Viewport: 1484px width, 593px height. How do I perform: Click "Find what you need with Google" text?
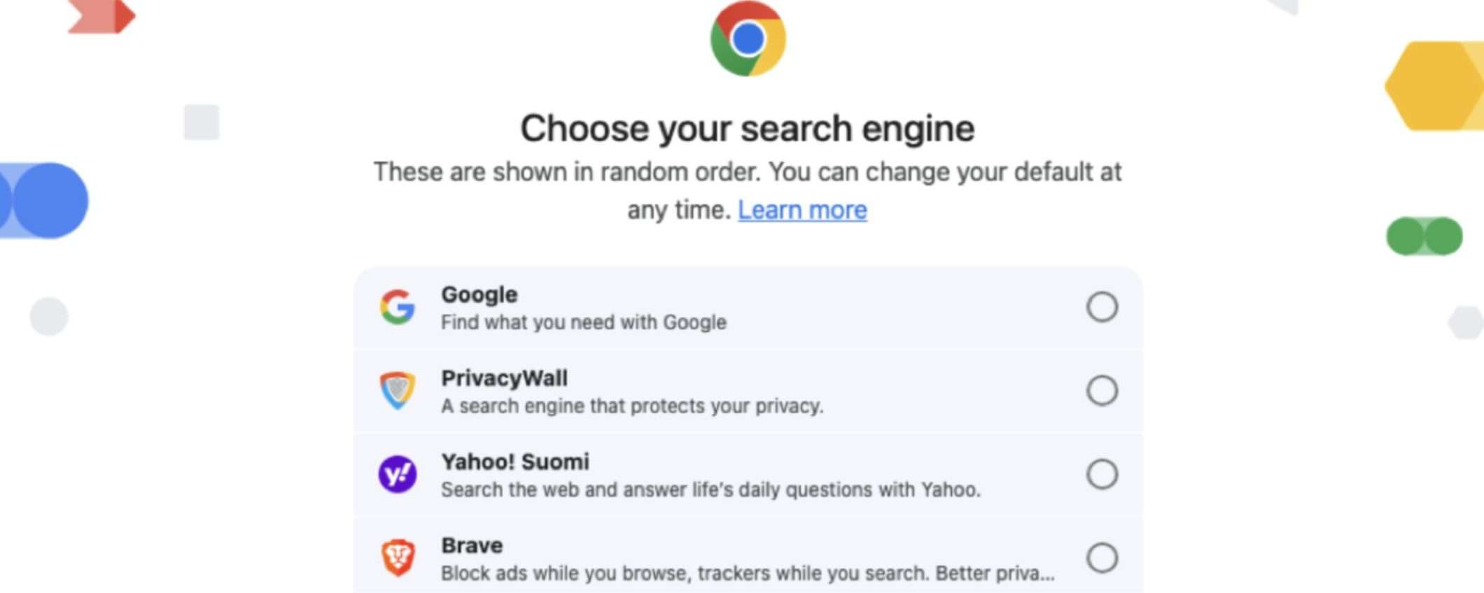pos(584,322)
